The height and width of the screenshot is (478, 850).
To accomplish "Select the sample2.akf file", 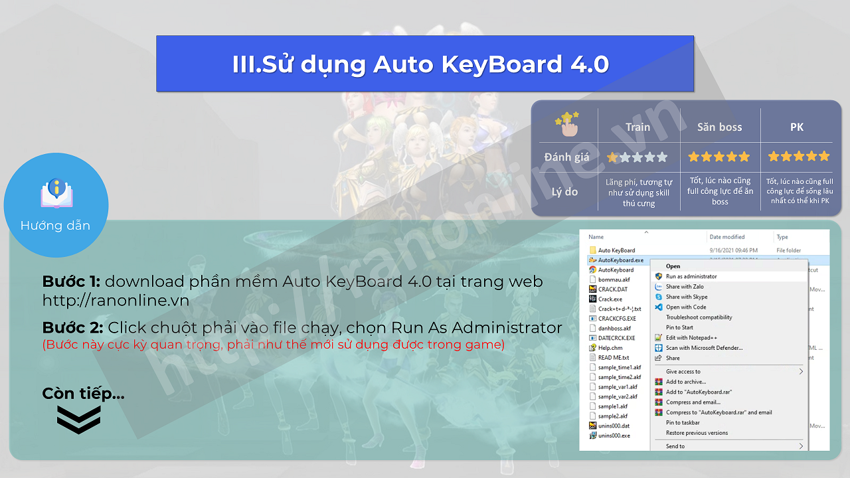I will click(613, 416).
